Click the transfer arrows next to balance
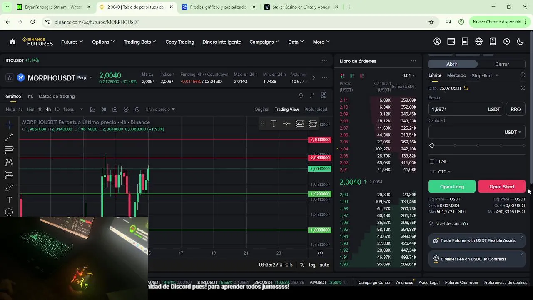This screenshot has height=300, width=533. click(466, 88)
